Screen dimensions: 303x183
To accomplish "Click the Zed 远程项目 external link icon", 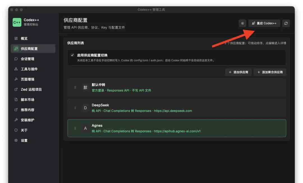I will (16, 89).
